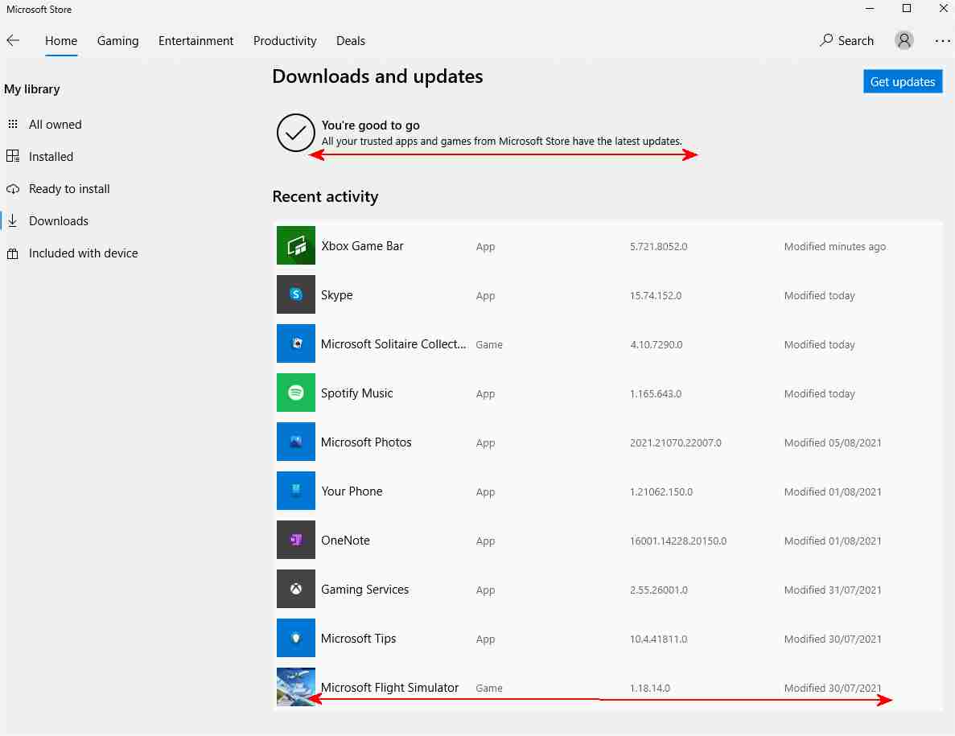Switch to the Home tab

(x=61, y=41)
